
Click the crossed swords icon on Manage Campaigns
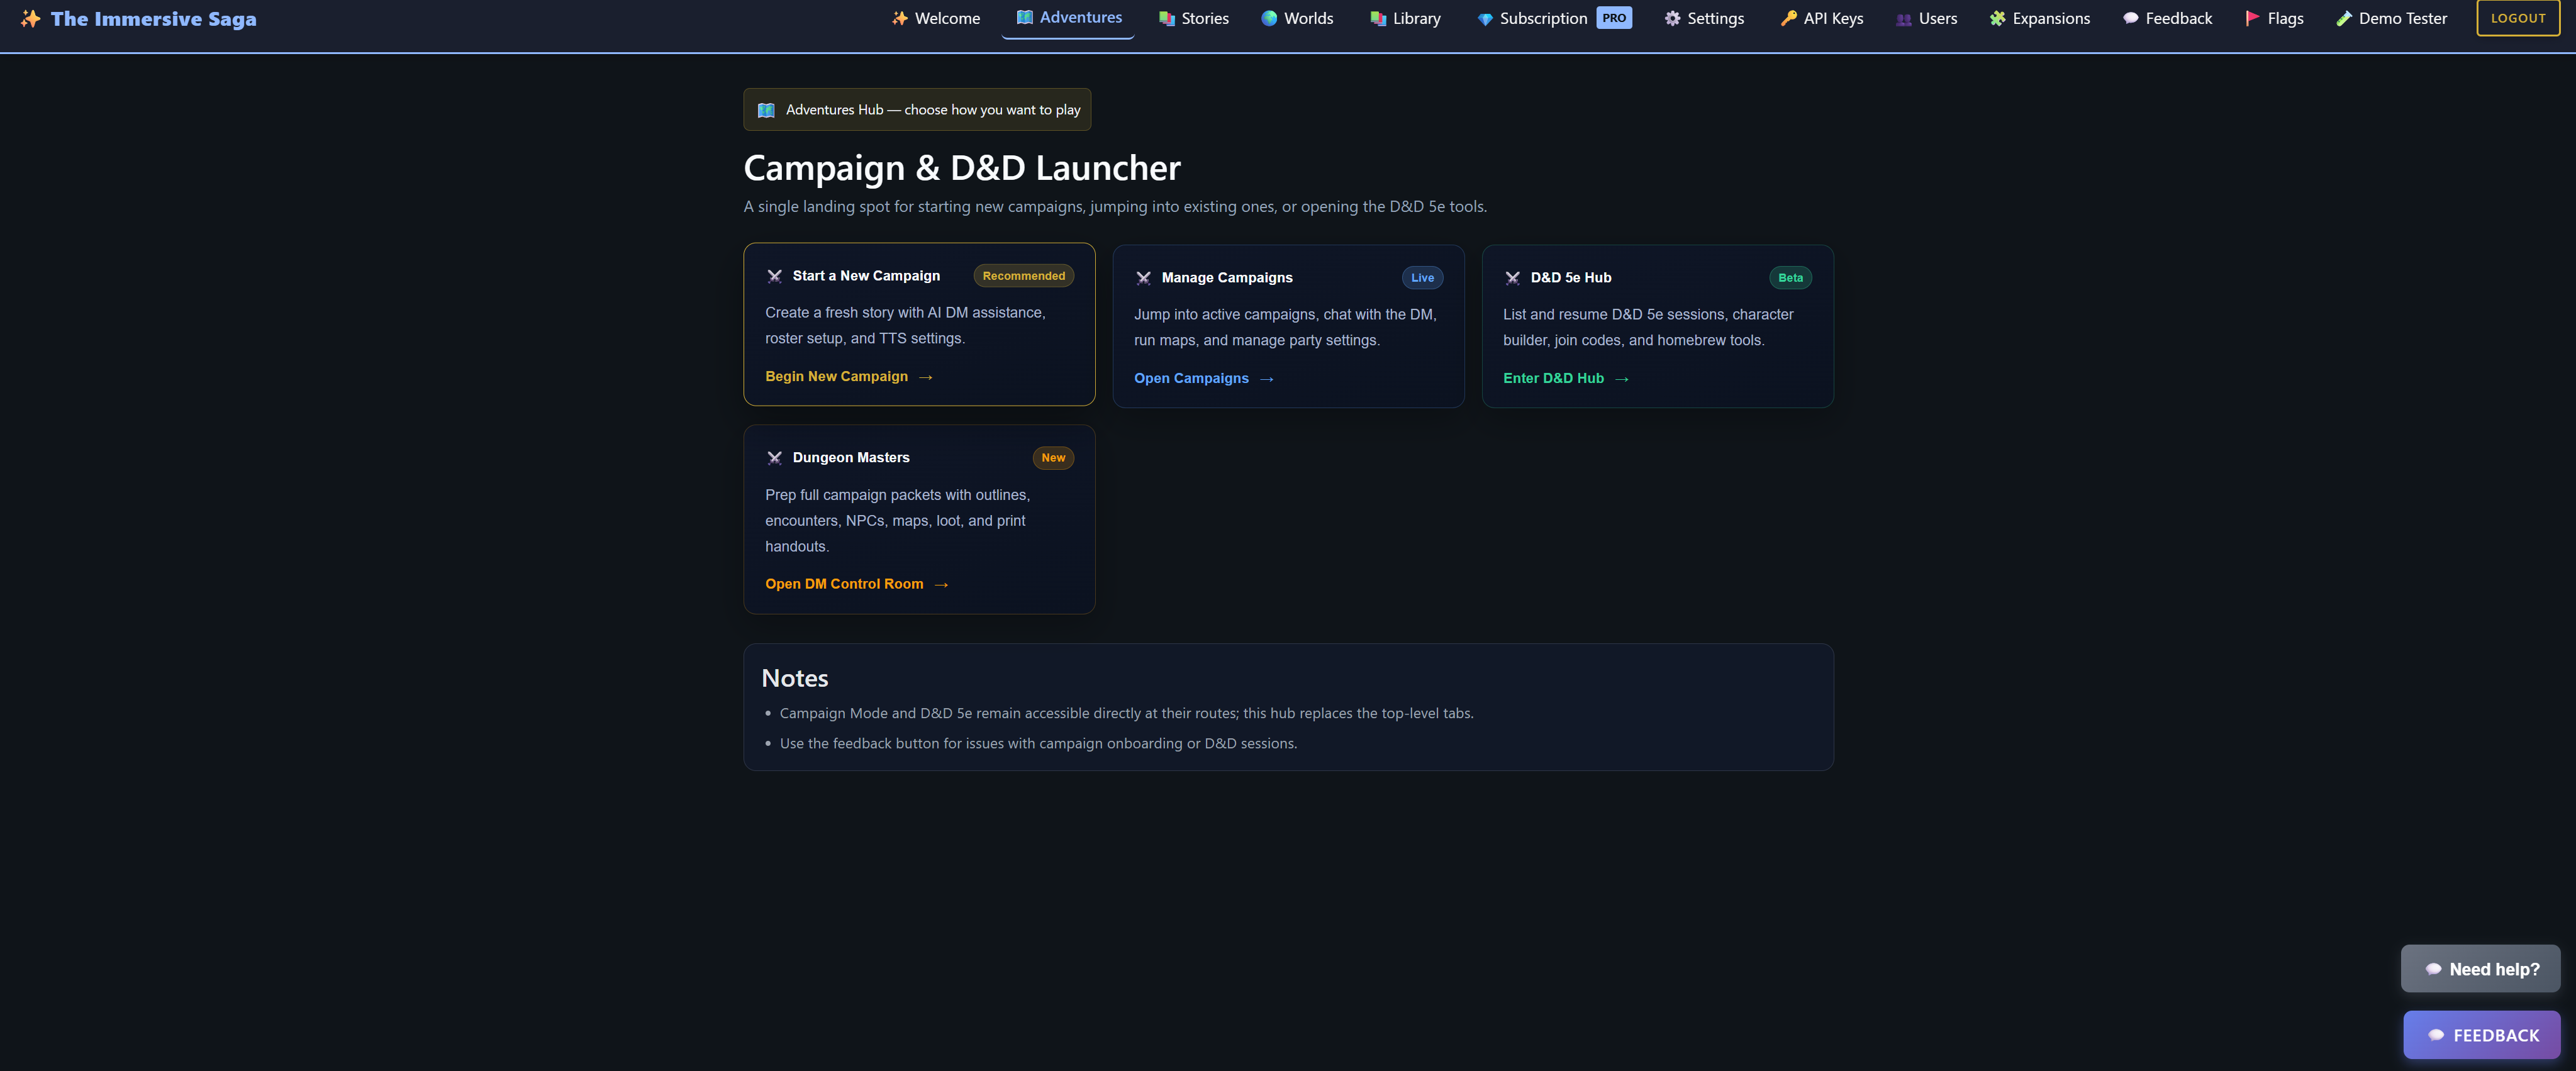[1143, 278]
